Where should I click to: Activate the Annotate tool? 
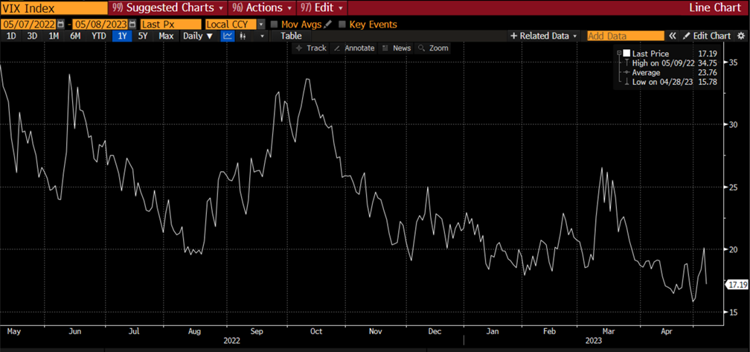click(x=354, y=48)
